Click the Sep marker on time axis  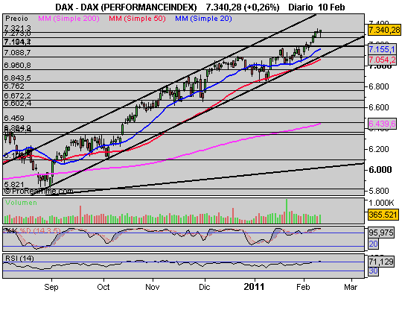click(x=51, y=287)
